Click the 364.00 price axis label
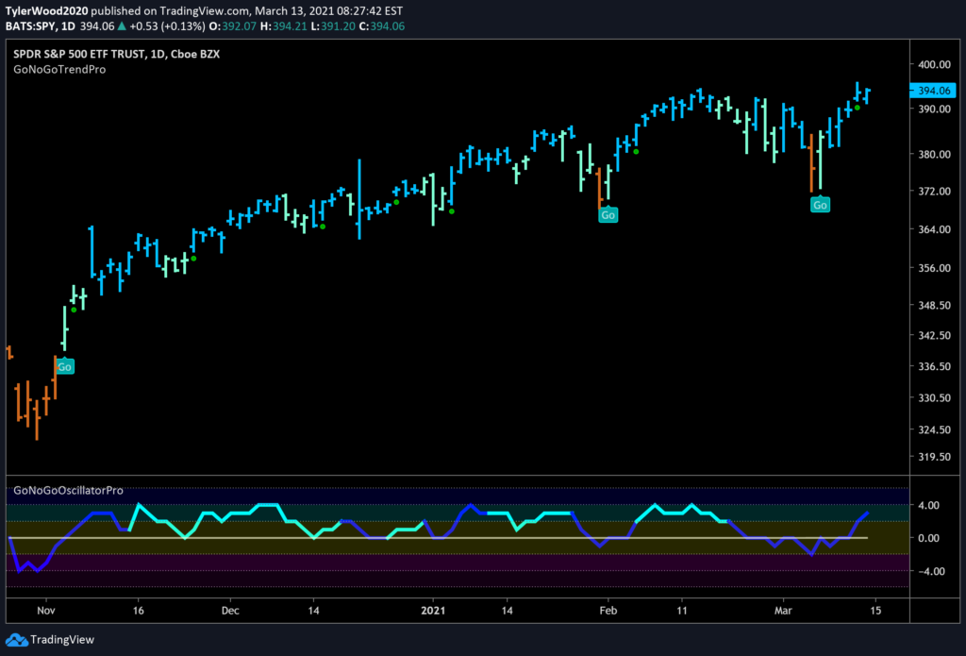Viewport: 966px width, 656px height. 933,229
